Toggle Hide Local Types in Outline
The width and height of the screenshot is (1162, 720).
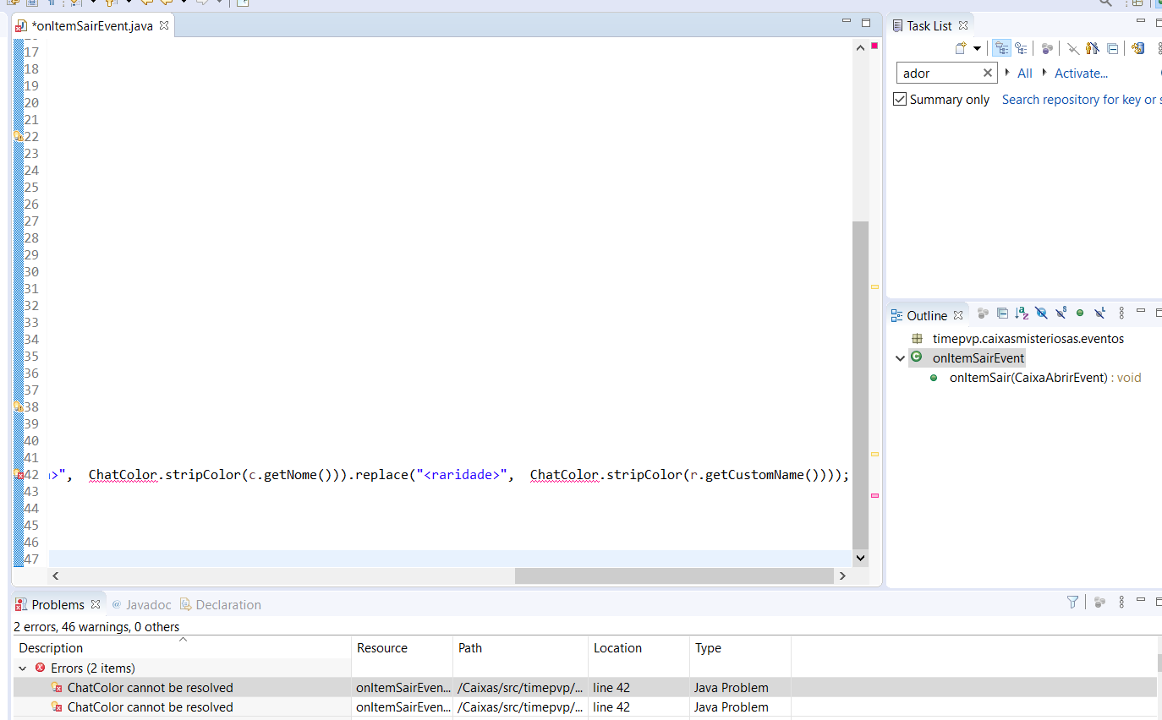[1099, 313]
